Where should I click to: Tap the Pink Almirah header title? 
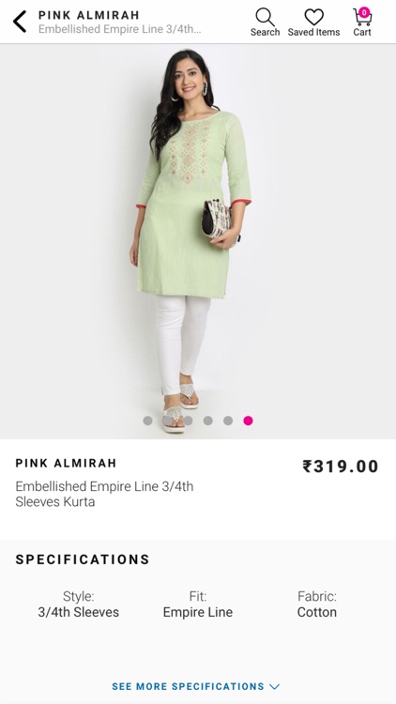(89, 15)
